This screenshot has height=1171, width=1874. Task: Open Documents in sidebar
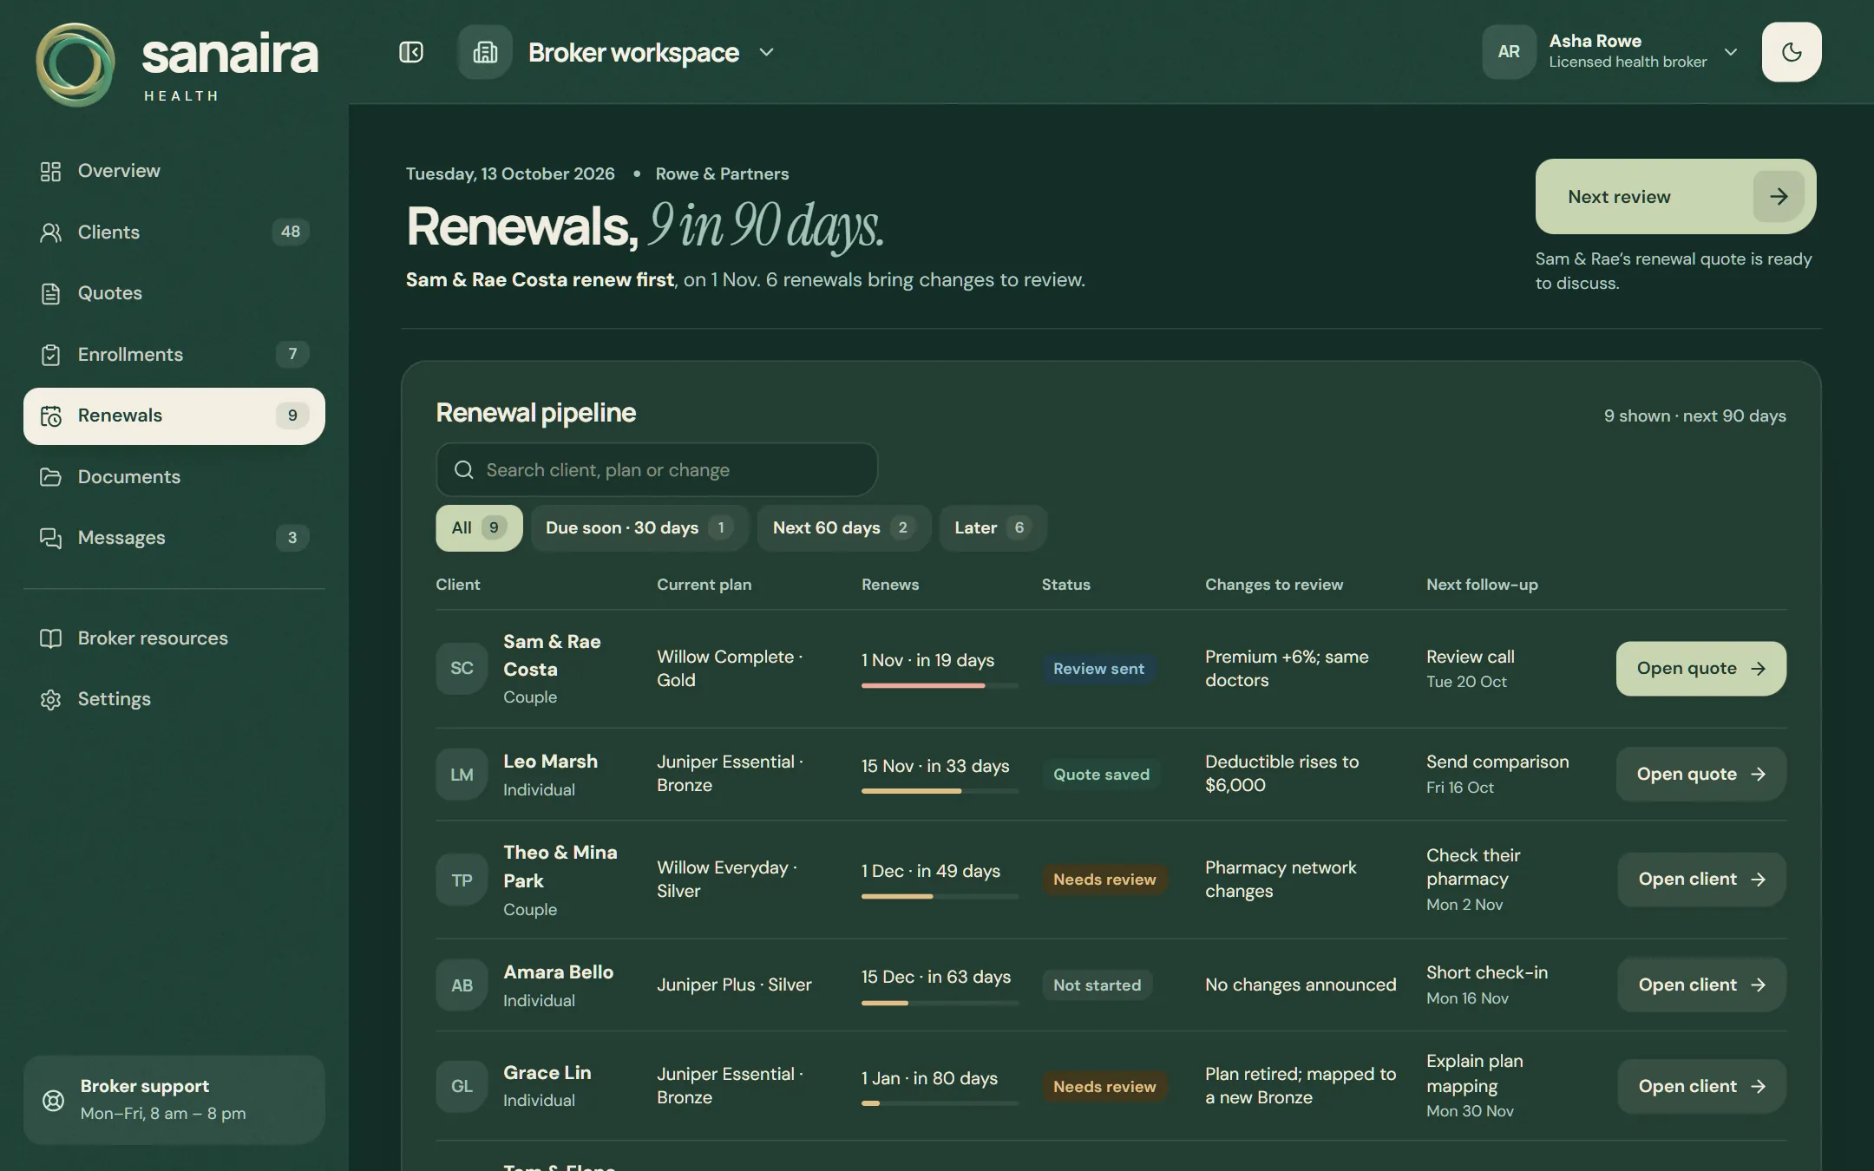click(174, 476)
